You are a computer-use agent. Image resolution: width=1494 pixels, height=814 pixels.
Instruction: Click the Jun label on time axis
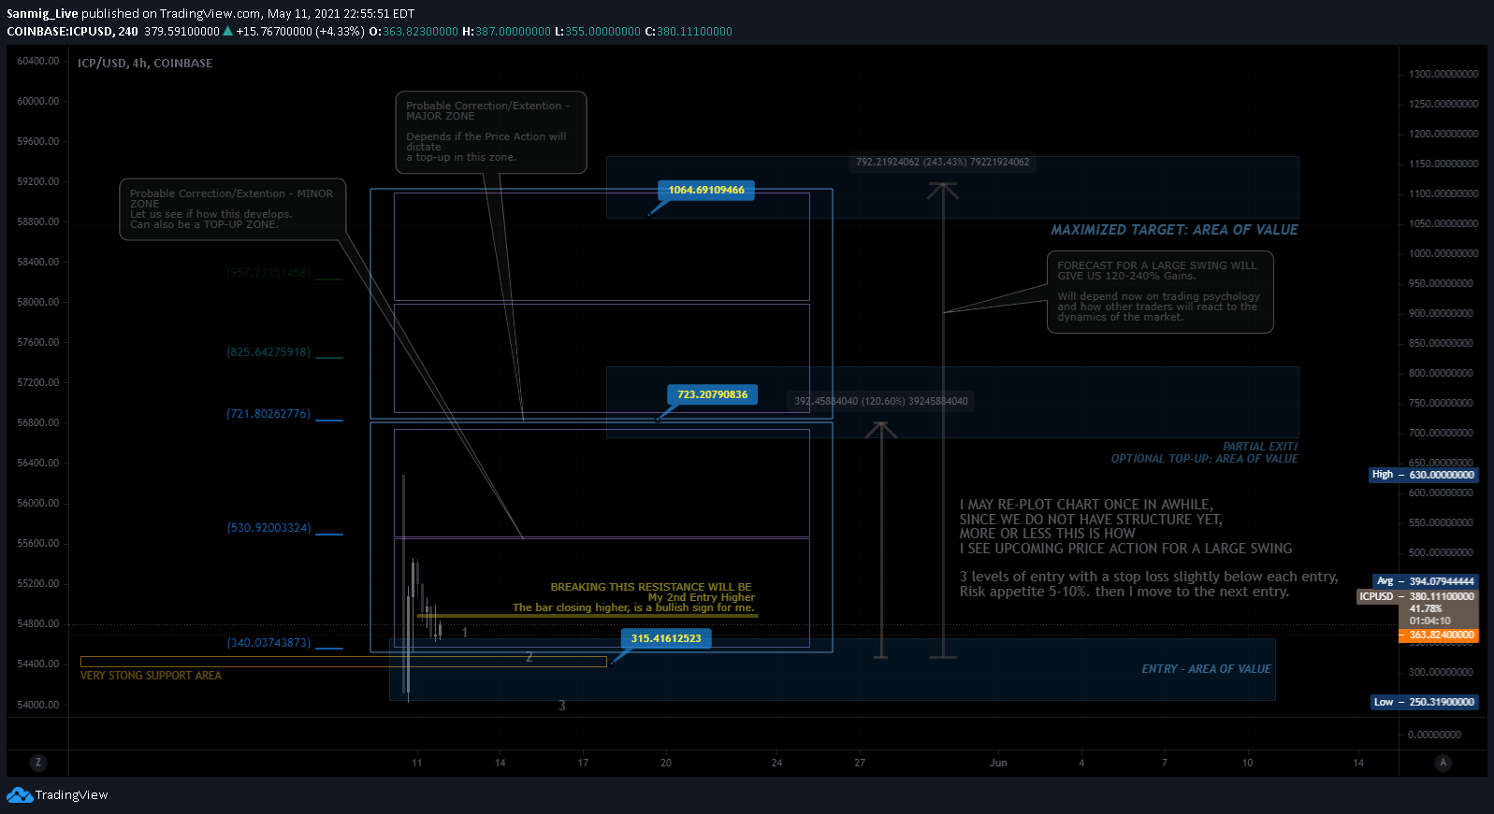(998, 763)
